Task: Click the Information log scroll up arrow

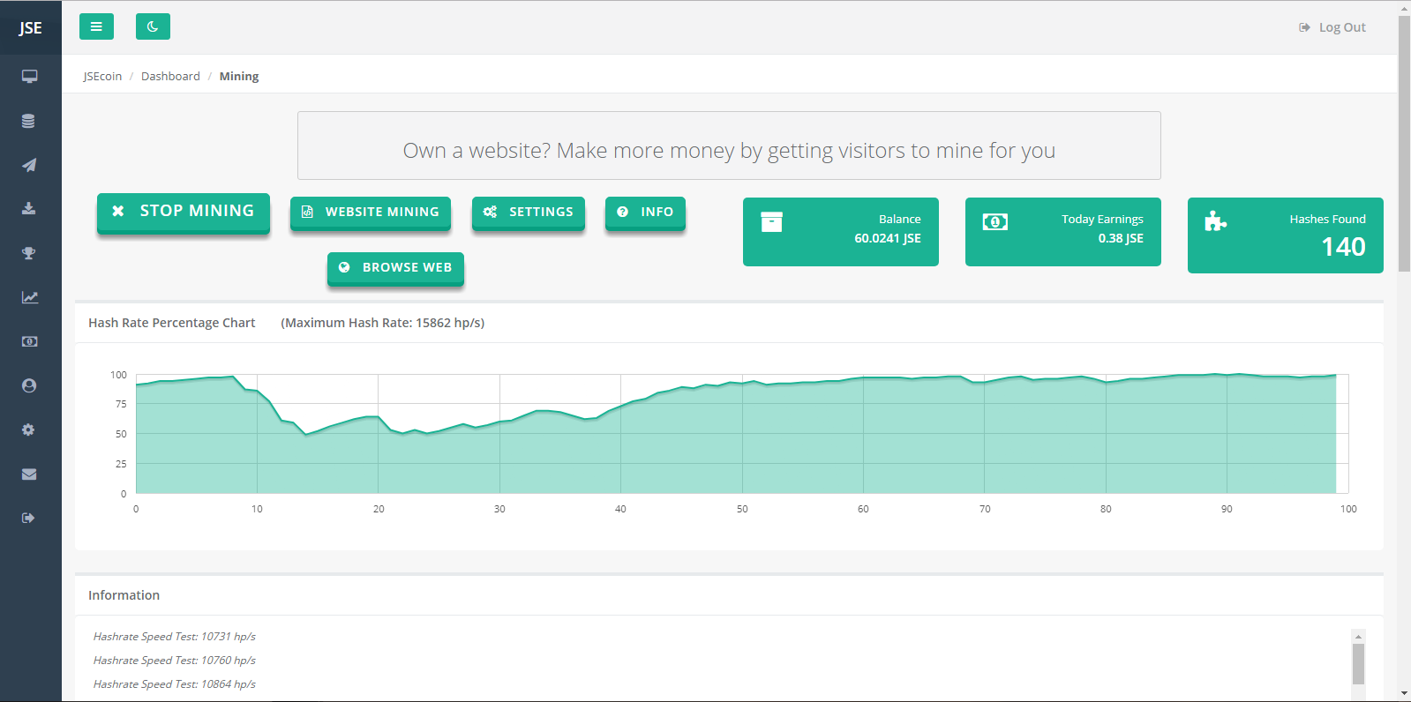Action: pos(1359,636)
